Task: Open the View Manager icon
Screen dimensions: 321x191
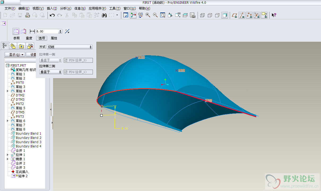Action: (x=193, y=15)
